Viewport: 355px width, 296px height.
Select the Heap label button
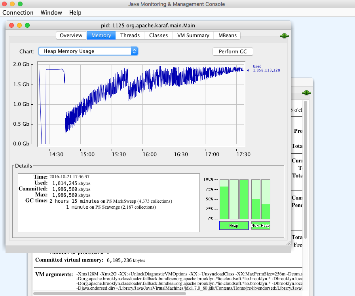[x=234, y=225]
